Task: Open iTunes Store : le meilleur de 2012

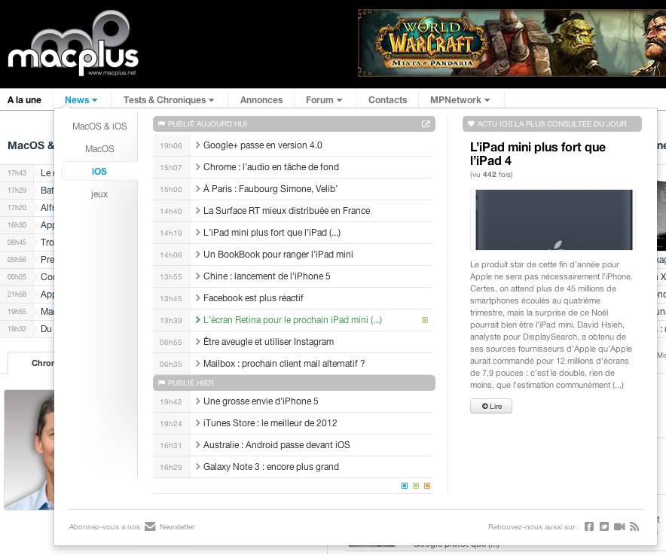Action: pos(270,423)
